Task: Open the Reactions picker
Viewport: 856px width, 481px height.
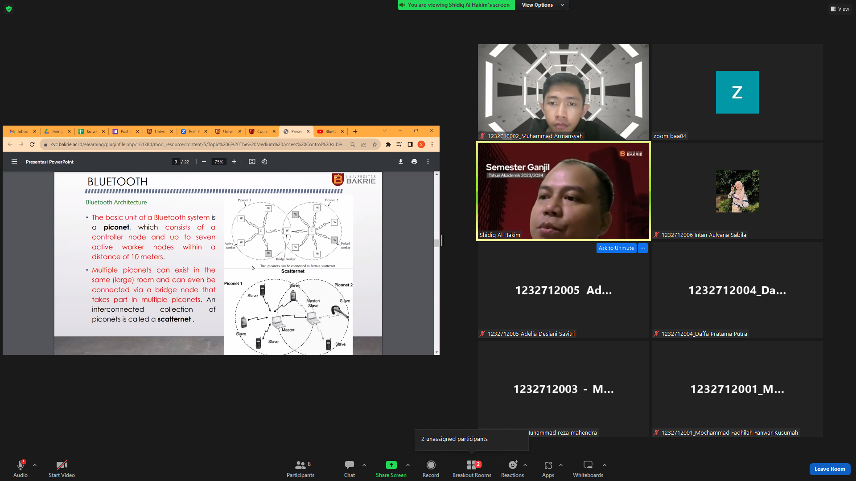Action: click(x=513, y=469)
